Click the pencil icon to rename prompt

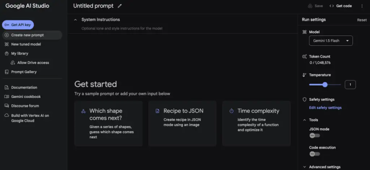point(120,6)
